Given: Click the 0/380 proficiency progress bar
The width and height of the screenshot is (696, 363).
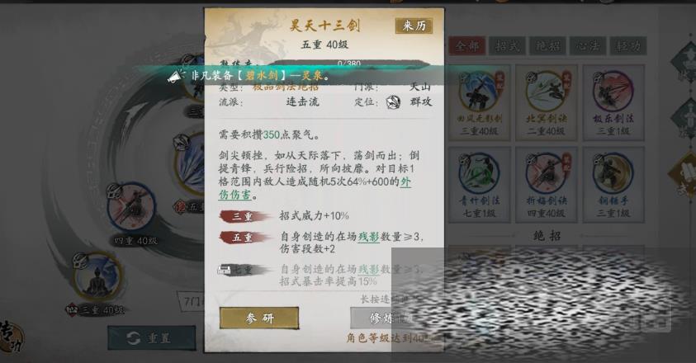Looking at the screenshot, I should 349,64.
